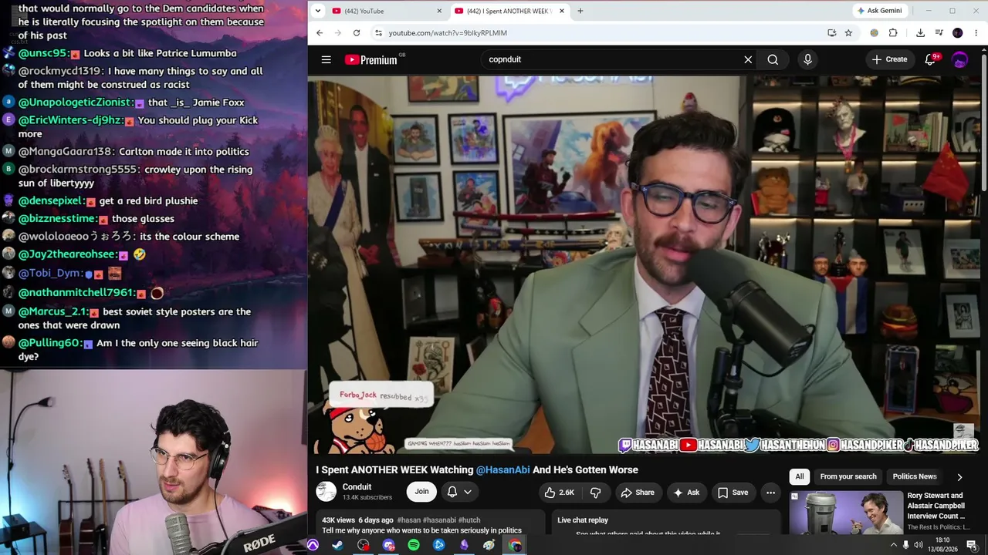Image resolution: width=988 pixels, height=555 pixels.
Task: Like the video with 2.6K likes
Action: (560, 492)
